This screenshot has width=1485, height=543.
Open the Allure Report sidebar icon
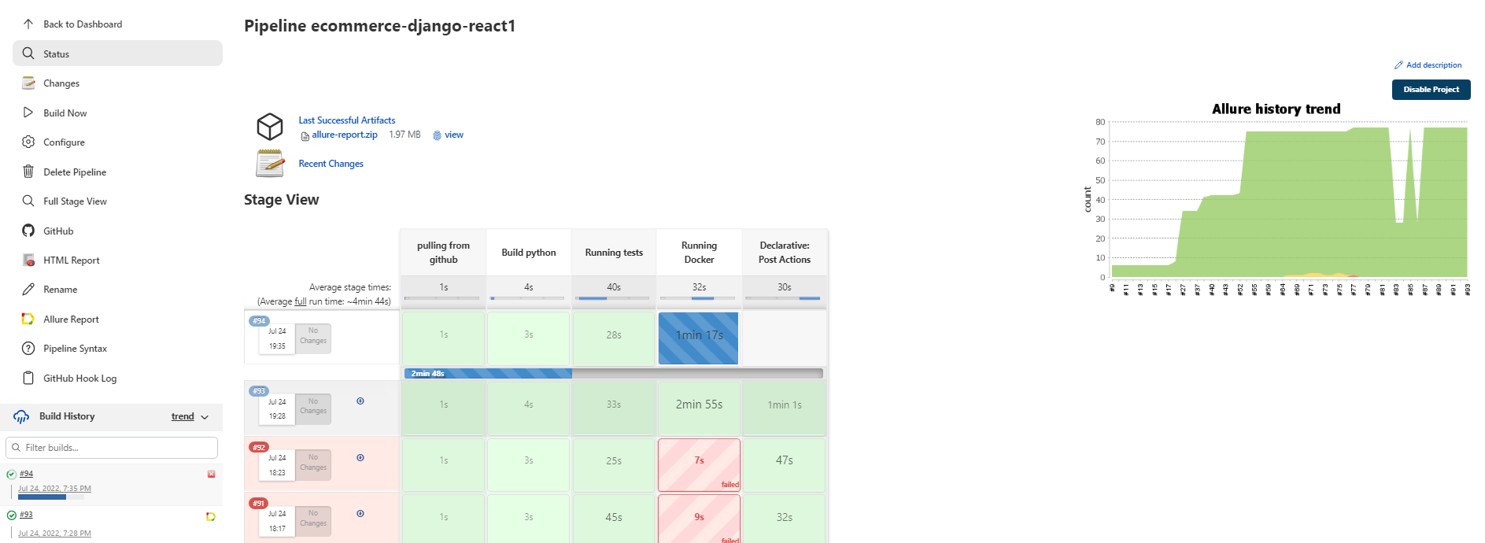(28, 319)
